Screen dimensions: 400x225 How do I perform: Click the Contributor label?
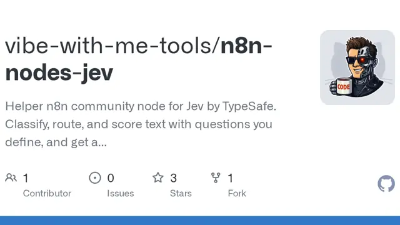coord(47,193)
